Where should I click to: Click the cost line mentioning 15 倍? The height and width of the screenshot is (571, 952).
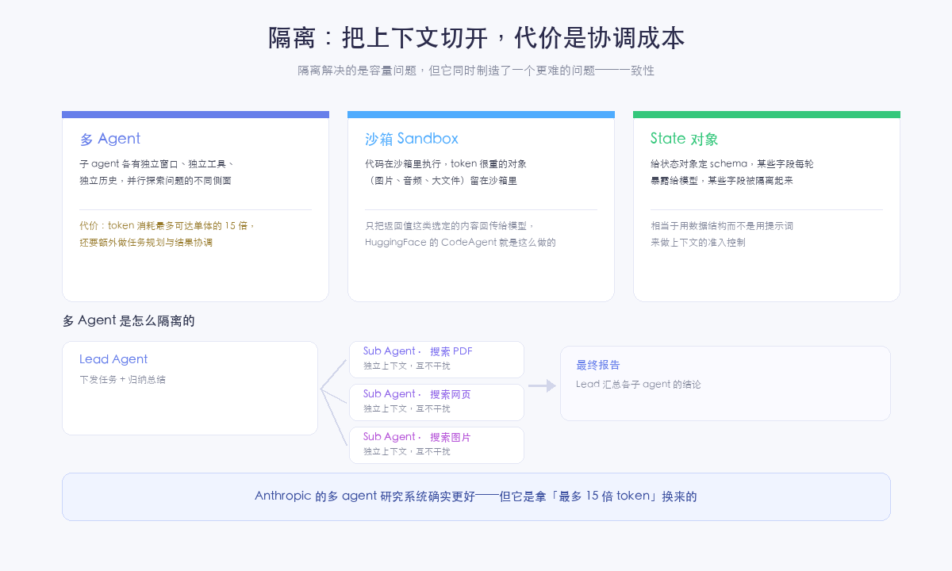(x=167, y=225)
